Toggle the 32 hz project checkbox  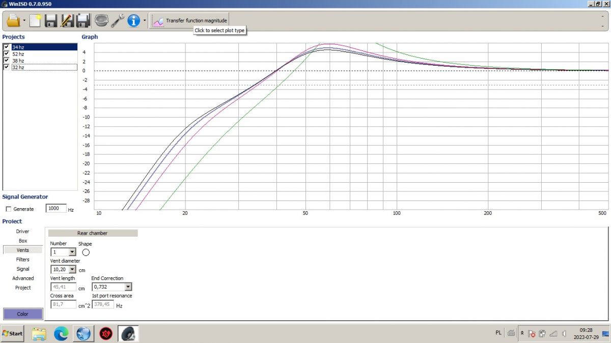coord(6,67)
